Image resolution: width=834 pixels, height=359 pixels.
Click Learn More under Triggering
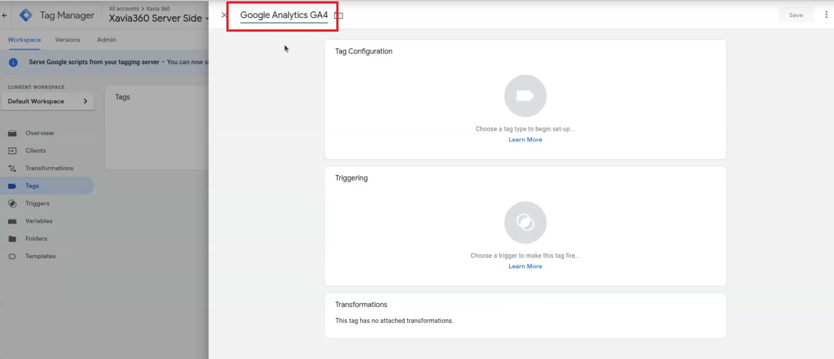(x=525, y=266)
